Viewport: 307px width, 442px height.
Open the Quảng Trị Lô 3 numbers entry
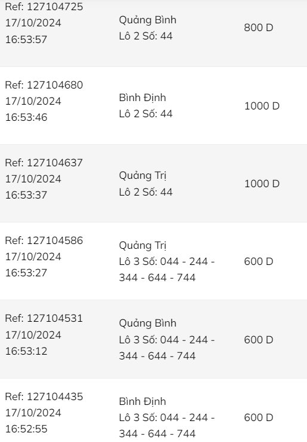167,261
